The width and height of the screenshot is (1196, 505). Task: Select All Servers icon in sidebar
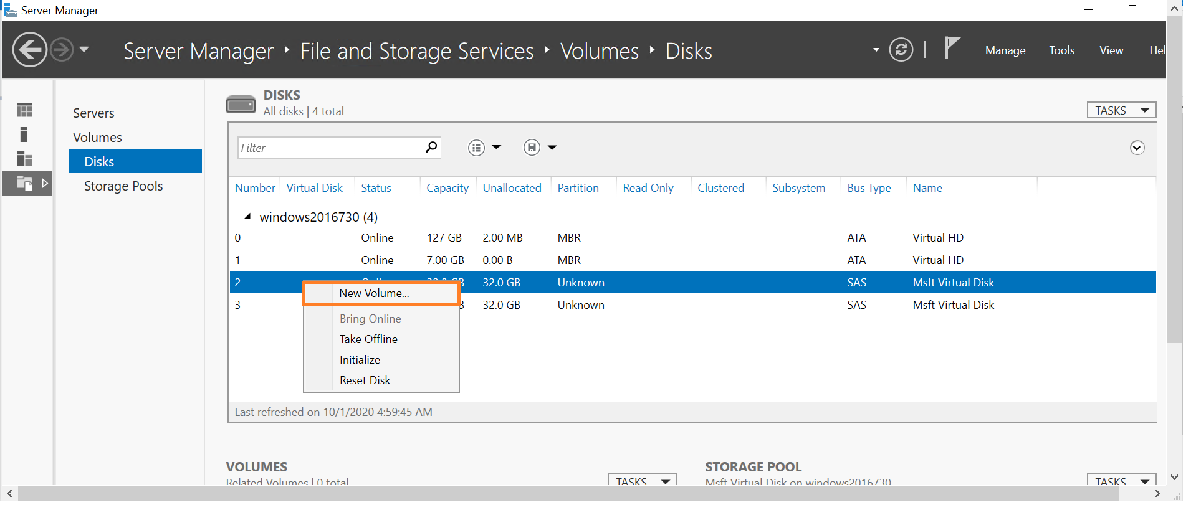[24, 159]
